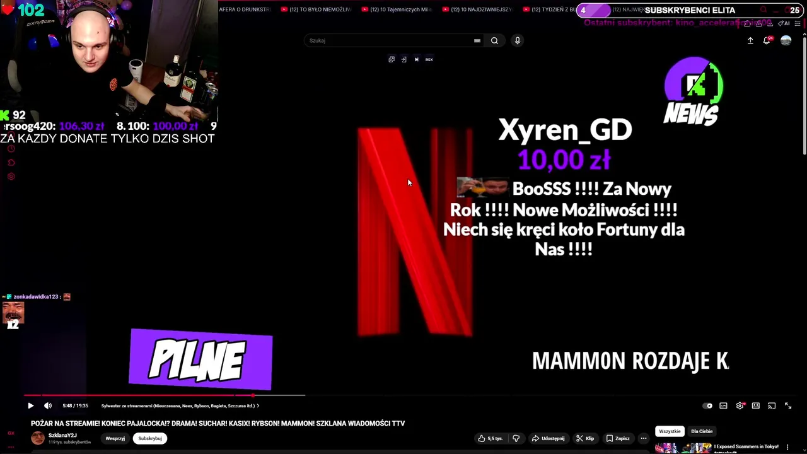807x454 pixels.
Task: Click the login-arrow icon below search bar
Action: click(403, 59)
